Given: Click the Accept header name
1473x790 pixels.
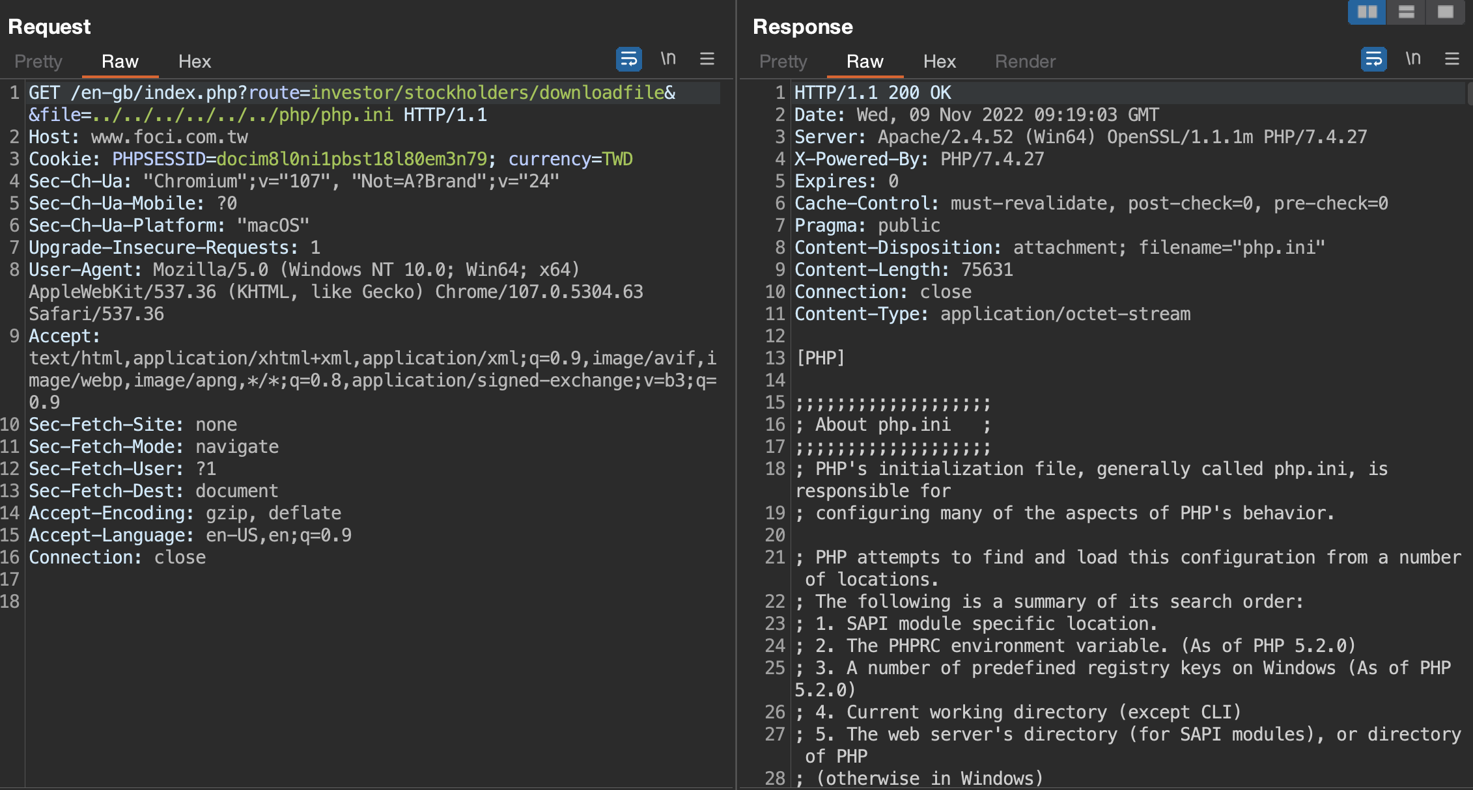Looking at the screenshot, I should click(x=64, y=336).
